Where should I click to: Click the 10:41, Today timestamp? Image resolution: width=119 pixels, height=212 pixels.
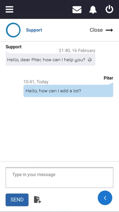(x=36, y=82)
